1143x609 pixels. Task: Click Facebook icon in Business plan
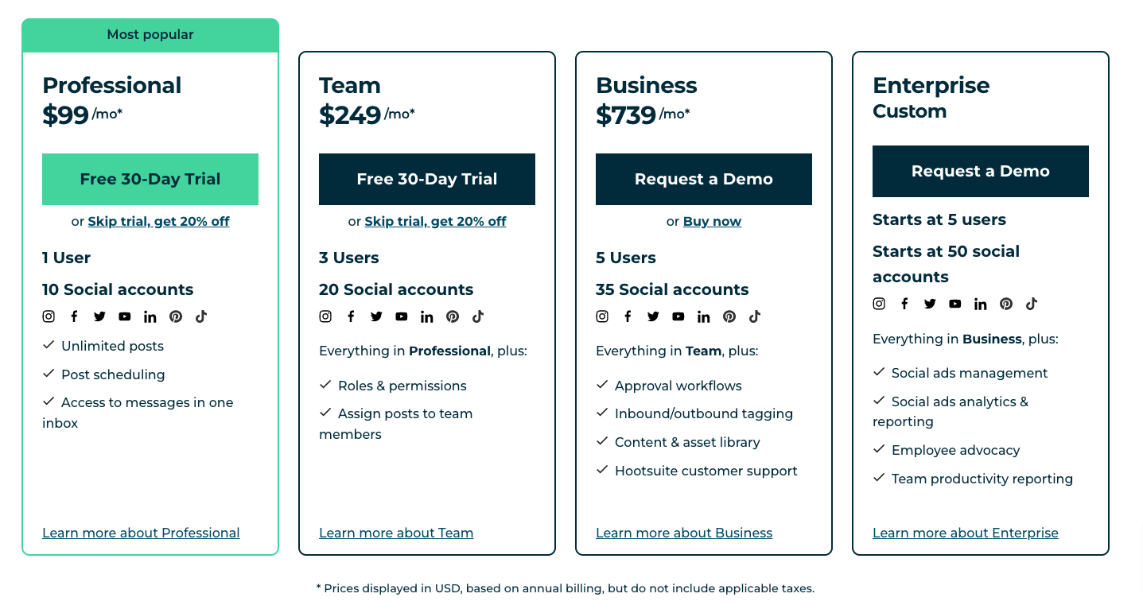628,316
